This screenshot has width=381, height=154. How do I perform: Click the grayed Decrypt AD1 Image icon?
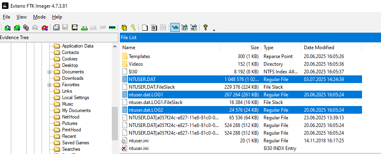[x=103, y=28]
